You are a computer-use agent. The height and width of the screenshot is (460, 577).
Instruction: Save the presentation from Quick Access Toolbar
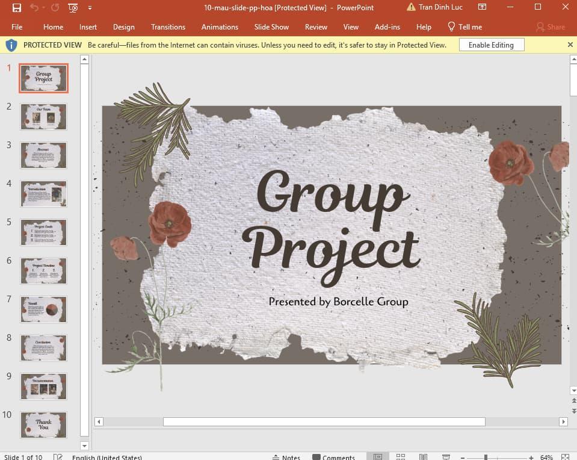point(16,7)
